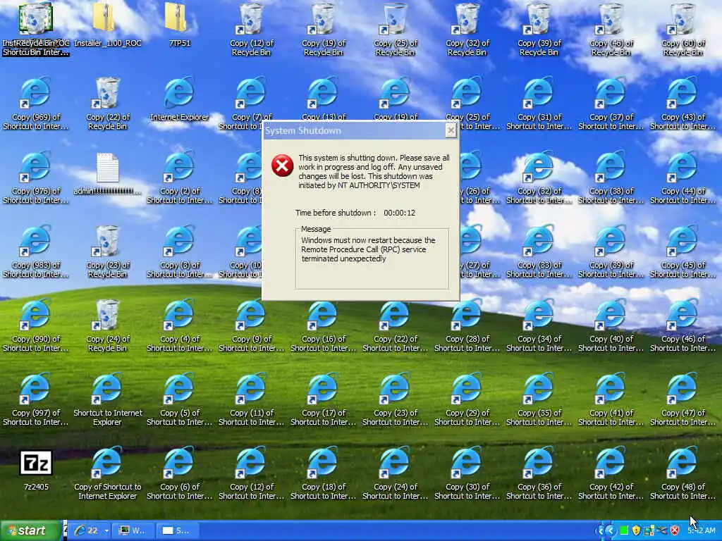
Task: Select Copy (25) of Recycle Bin icon
Action: tap(395, 30)
